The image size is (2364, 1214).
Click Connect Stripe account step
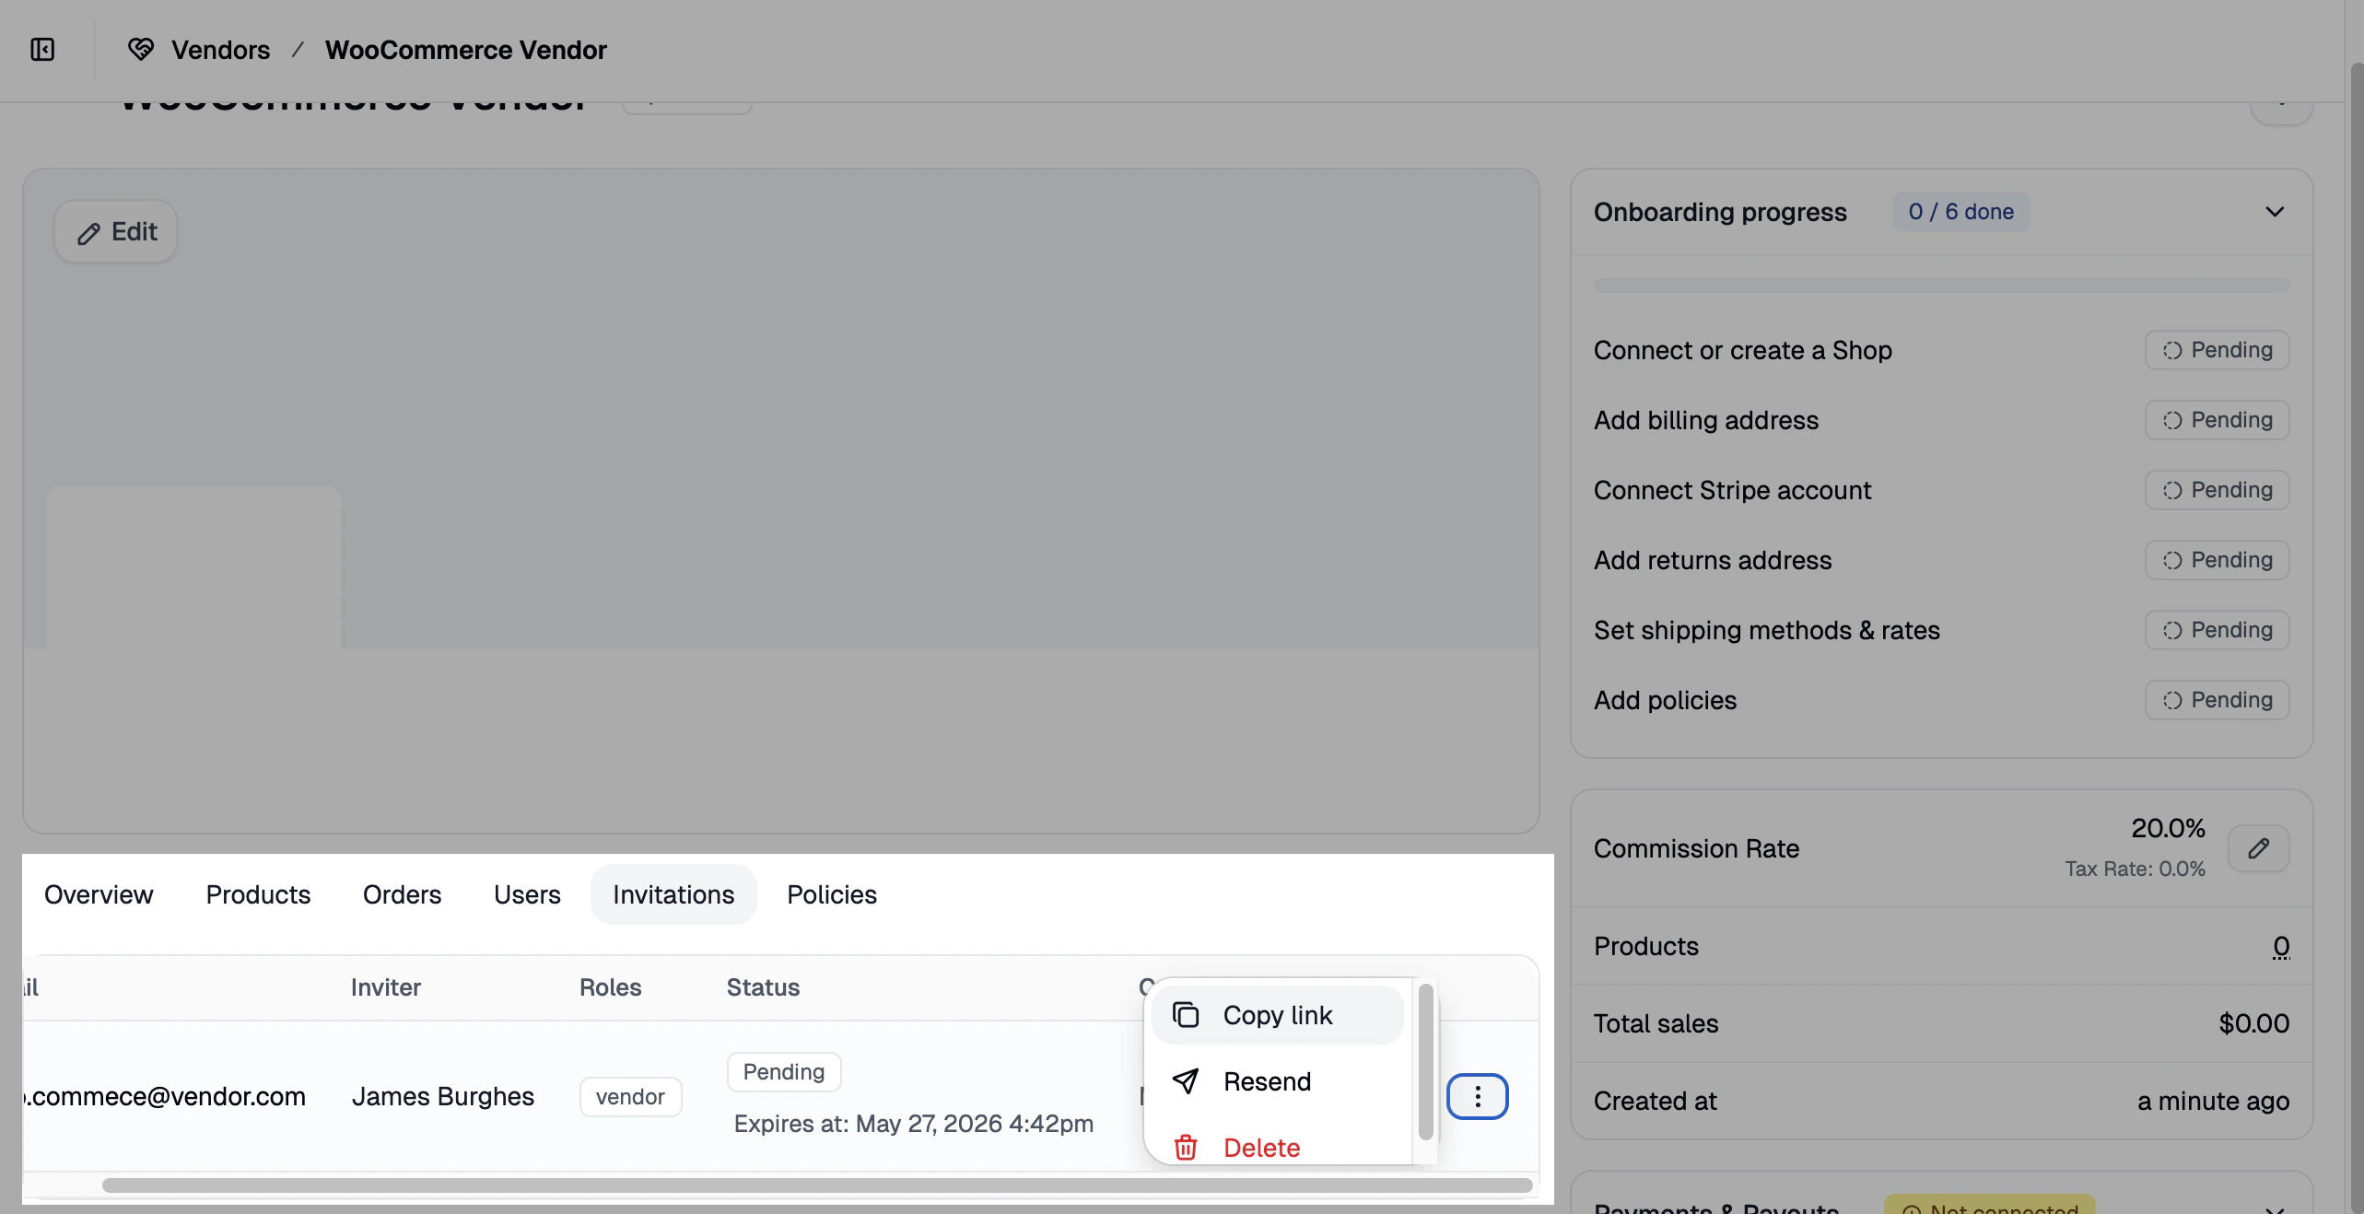pyautogui.click(x=1732, y=490)
